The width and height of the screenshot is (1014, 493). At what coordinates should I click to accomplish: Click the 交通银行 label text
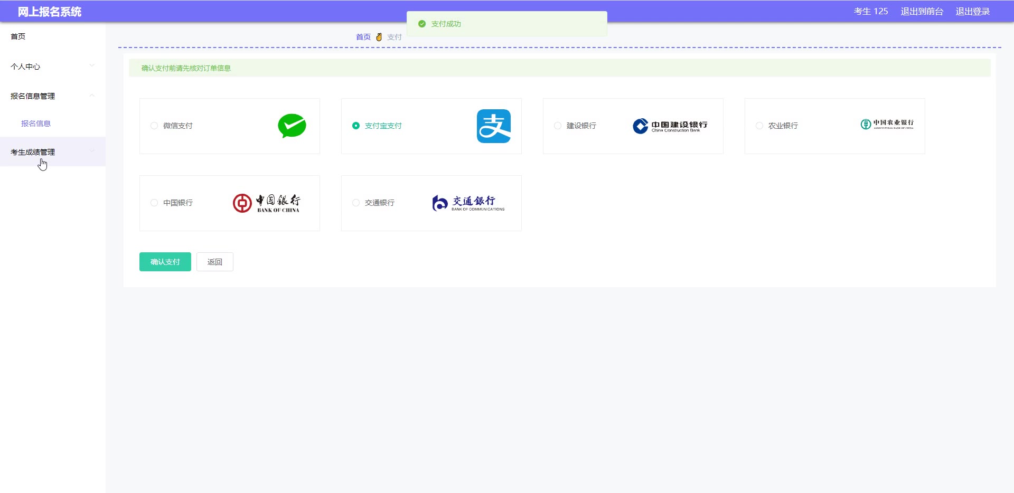click(380, 203)
